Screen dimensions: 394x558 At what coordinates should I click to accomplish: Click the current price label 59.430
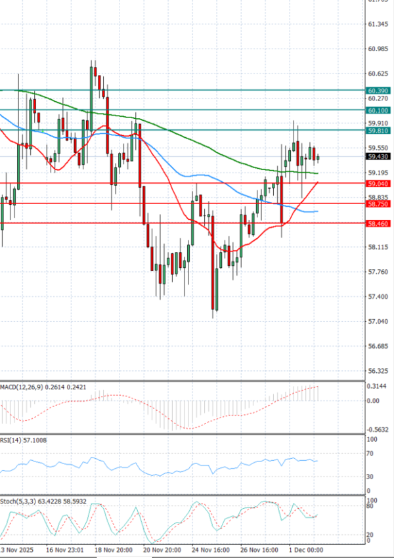point(378,157)
